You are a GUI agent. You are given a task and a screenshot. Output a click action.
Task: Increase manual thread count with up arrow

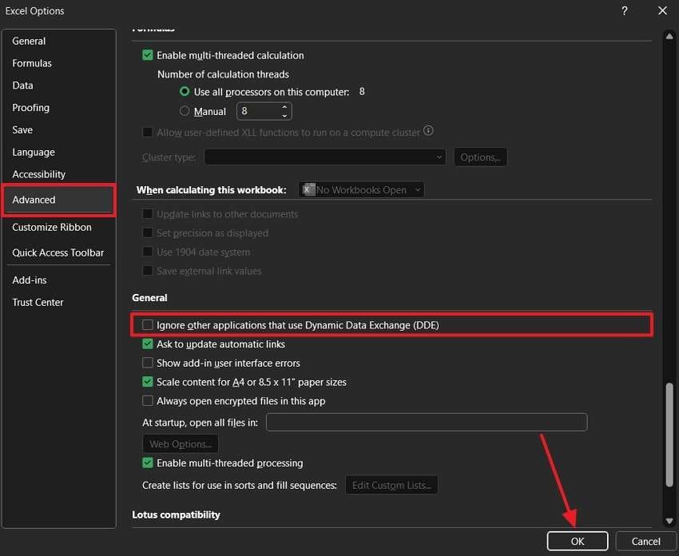[284, 107]
